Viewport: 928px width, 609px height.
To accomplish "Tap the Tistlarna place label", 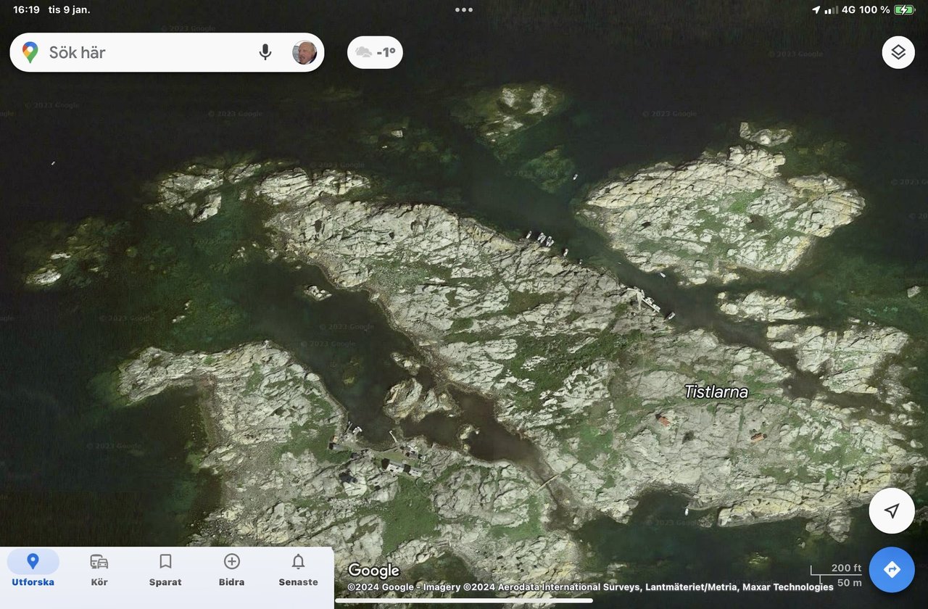I will click(716, 392).
